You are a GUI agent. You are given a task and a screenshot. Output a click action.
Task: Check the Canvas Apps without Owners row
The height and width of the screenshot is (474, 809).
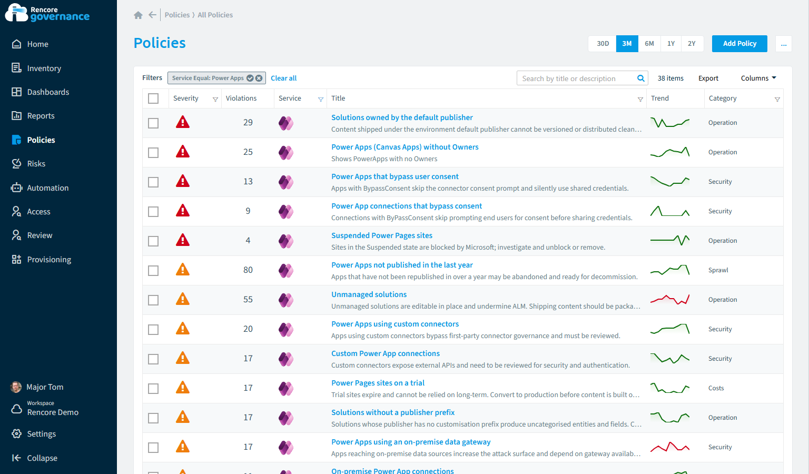[x=153, y=153]
